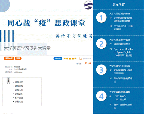Click the rating score 4.8
This screenshot has width=144, height=114.
(x=80, y=59)
